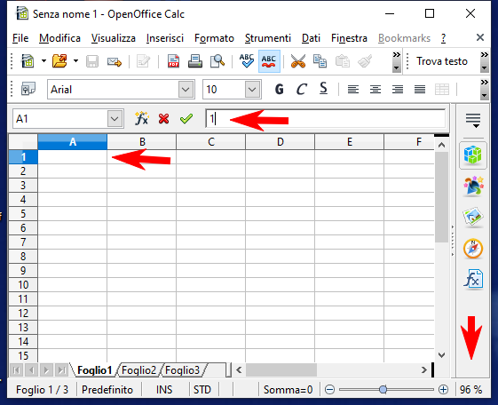This screenshot has height=405, width=498.
Task: Open the Inserisci menu
Action: point(165,38)
